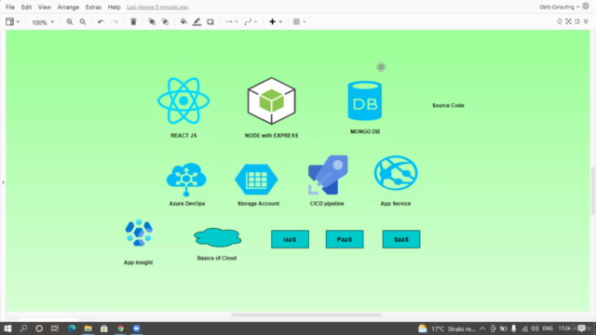The height and width of the screenshot is (335, 596).
Task: Click the line color pencil icon
Action: [x=196, y=21]
